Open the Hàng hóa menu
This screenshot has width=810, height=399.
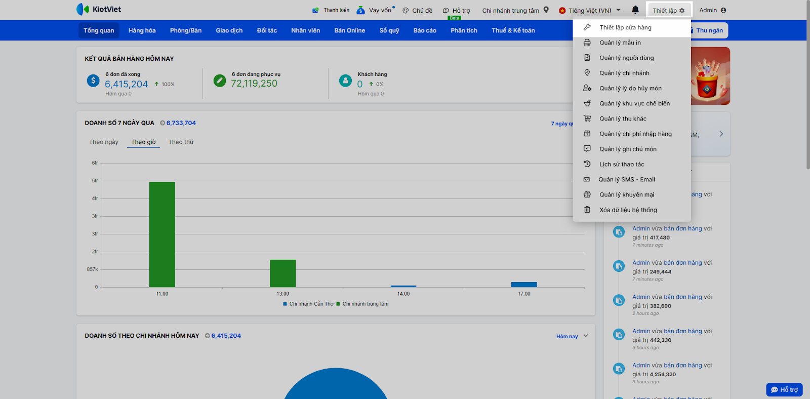point(142,30)
